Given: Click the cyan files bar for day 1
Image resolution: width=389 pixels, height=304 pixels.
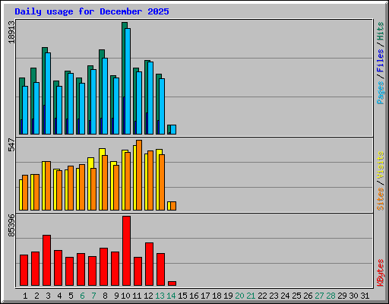Looking at the screenshot, I should click(x=25, y=110).
